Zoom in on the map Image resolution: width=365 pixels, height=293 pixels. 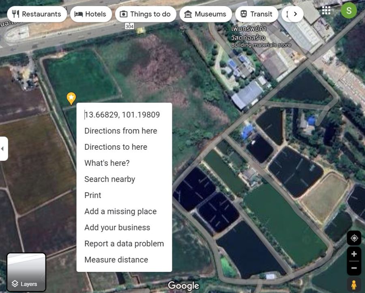pos(354,254)
